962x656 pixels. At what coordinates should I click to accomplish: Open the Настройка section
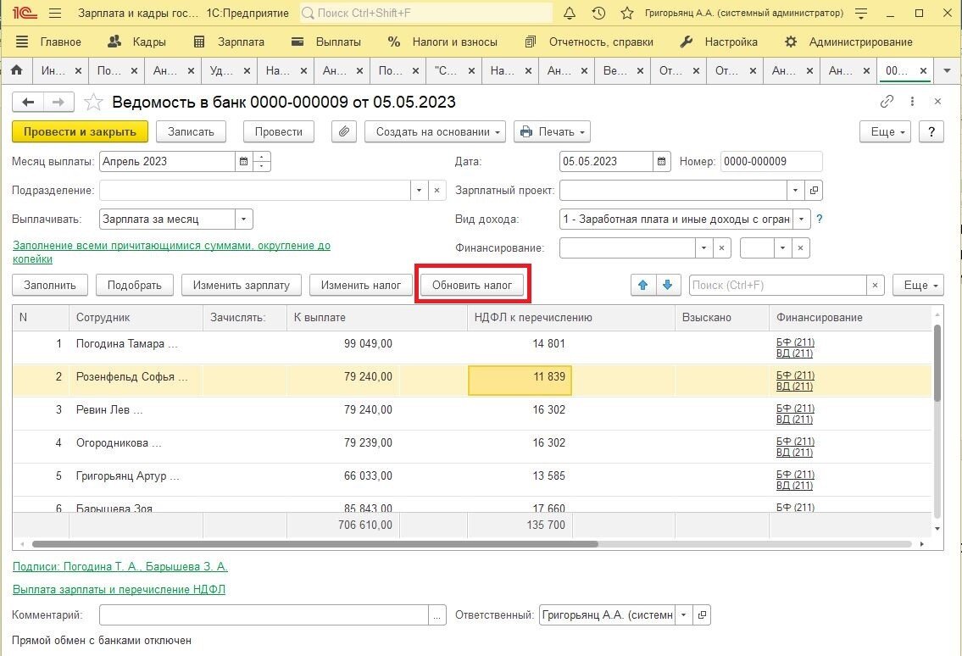(731, 42)
